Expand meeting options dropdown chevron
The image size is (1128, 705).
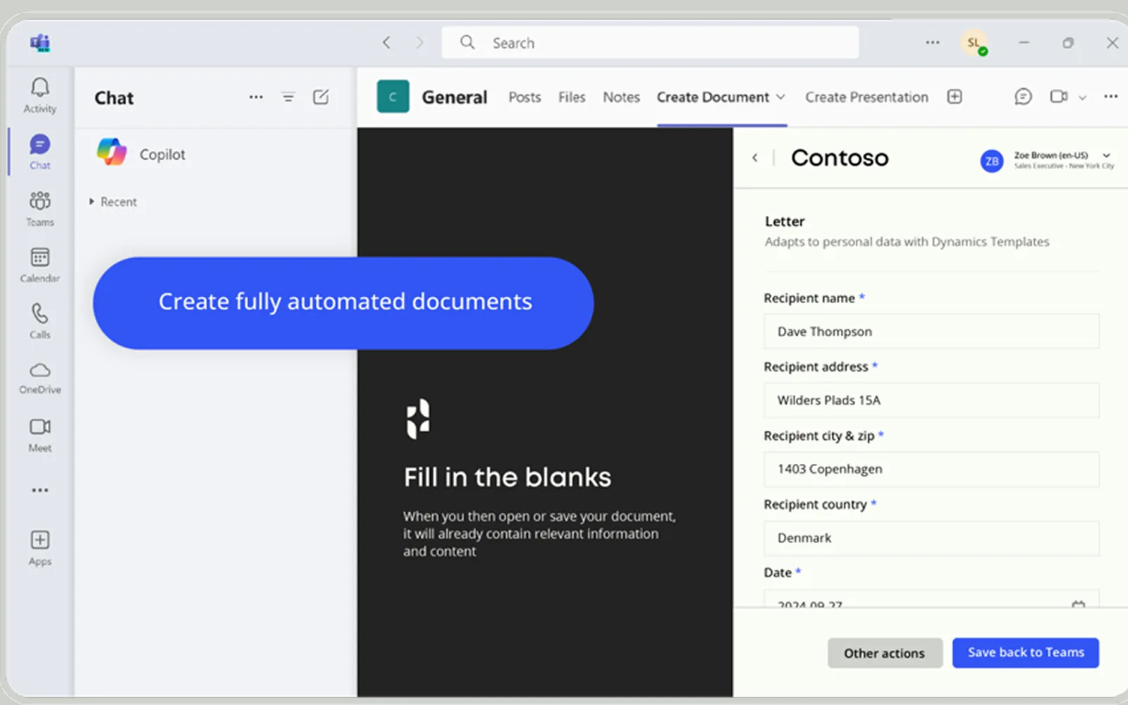(x=1082, y=97)
